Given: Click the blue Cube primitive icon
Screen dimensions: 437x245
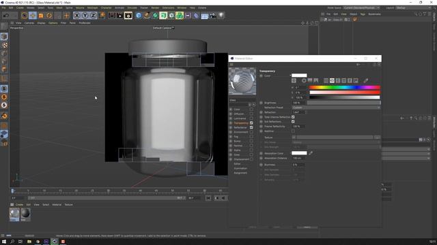Looking at the screenshot, I should (x=139, y=16).
